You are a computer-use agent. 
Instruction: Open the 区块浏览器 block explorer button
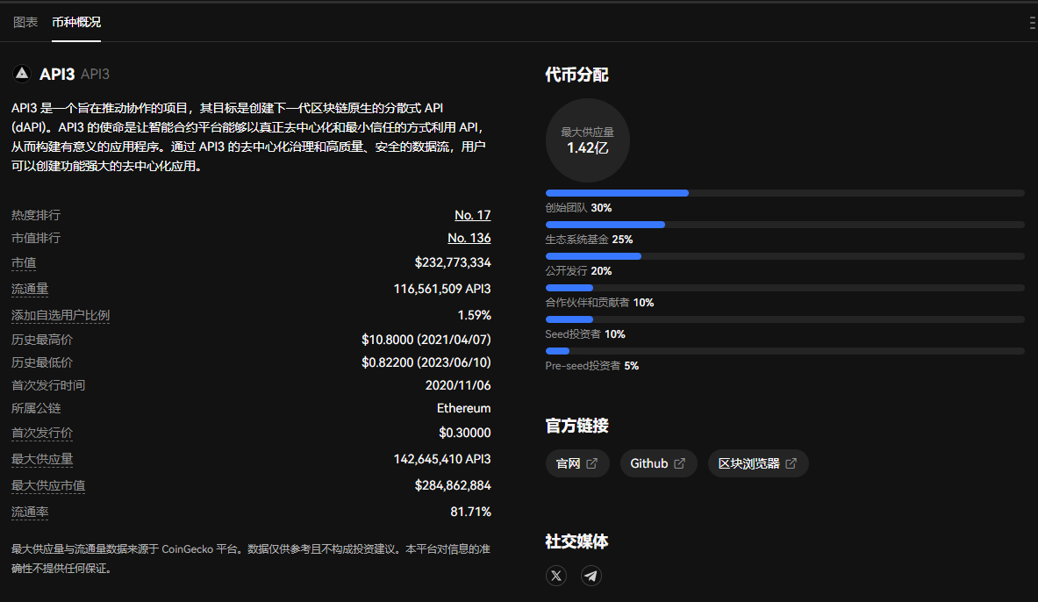tap(758, 462)
